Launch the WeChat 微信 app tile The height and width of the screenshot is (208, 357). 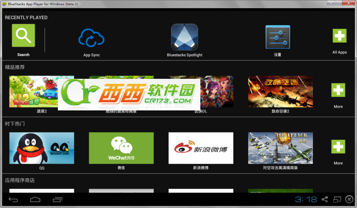[x=121, y=148]
